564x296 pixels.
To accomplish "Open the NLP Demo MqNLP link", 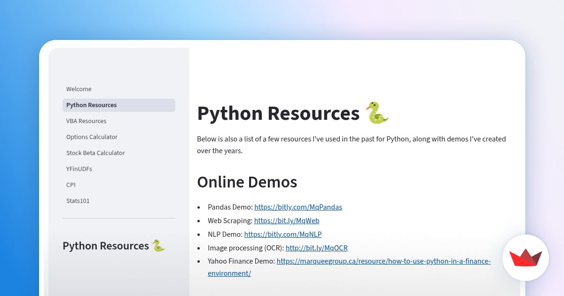I will (x=283, y=234).
